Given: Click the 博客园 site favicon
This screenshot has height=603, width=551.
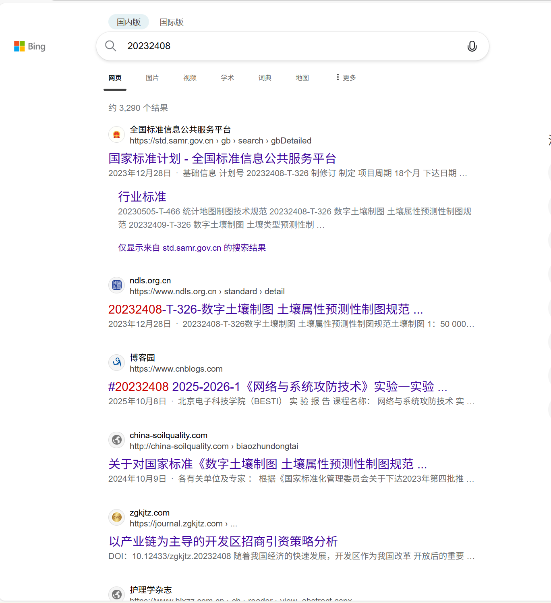Looking at the screenshot, I should (x=117, y=363).
